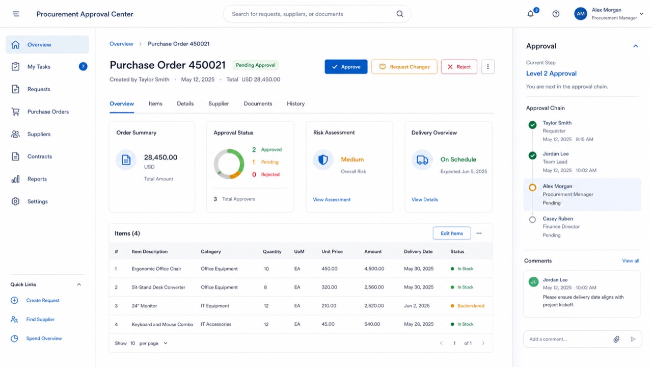
Task: Click the AM user avatar
Action: pyautogui.click(x=581, y=14)
